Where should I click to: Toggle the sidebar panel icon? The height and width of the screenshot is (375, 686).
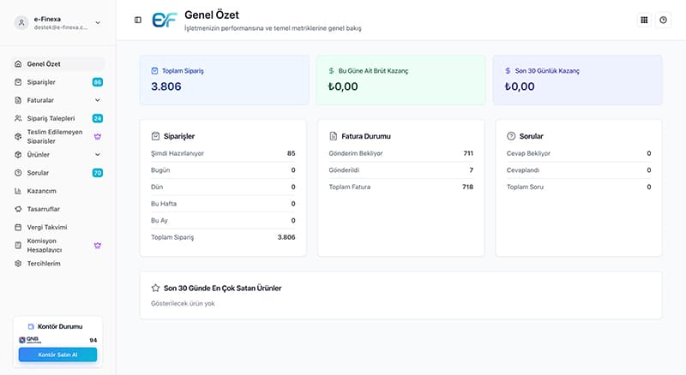pos(138,20)
